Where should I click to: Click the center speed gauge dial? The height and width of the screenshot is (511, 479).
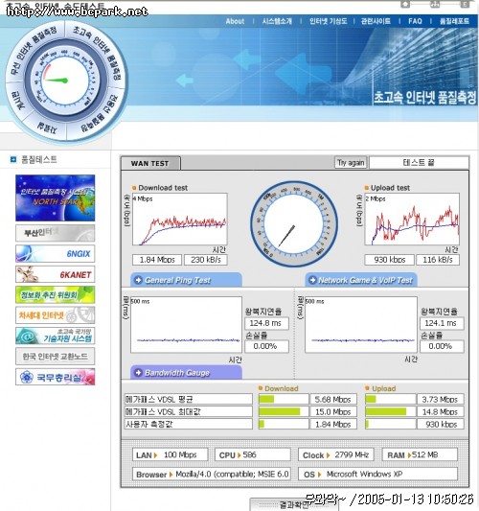[x=294, y=224]
